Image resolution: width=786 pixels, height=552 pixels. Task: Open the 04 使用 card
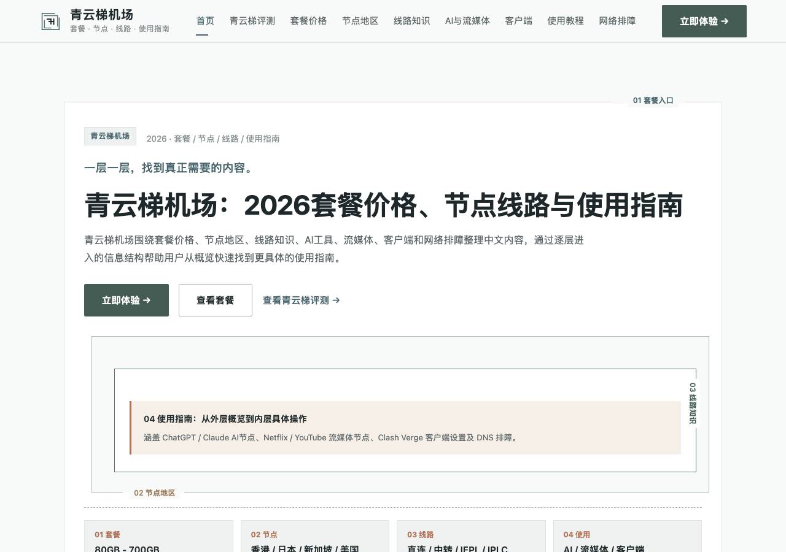point(628,537)
